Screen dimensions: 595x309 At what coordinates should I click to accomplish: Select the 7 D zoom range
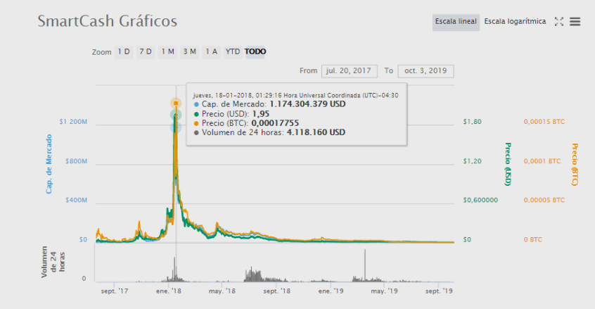point(146,51)
